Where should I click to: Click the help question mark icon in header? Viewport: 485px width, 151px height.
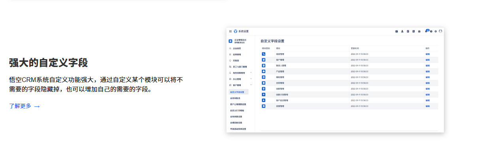point(431,31)
